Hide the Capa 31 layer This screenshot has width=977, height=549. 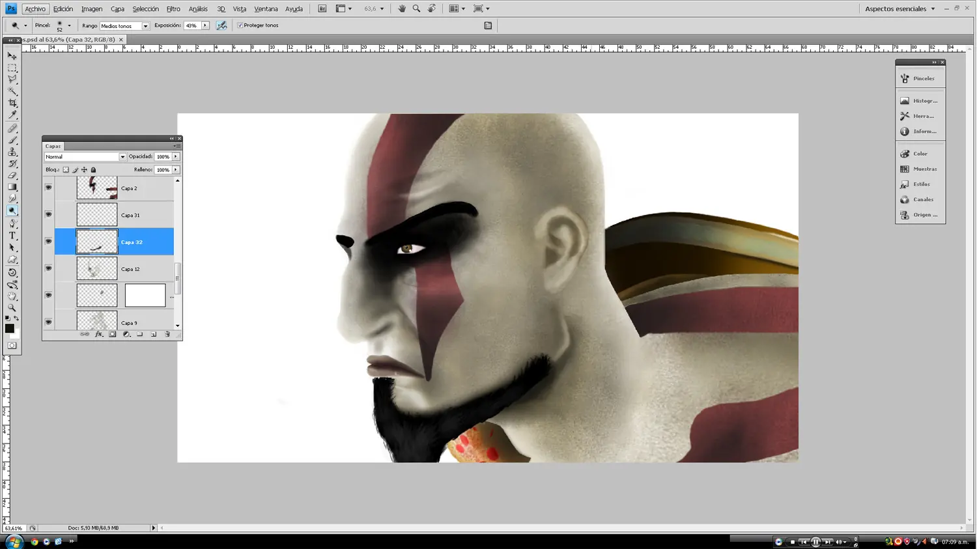48,214
